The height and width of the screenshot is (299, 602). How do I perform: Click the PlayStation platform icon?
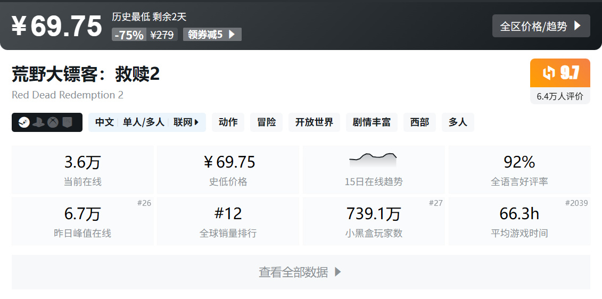38,122
